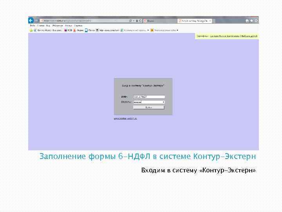Click the ИНН input field
282x212 pixels.
(x=149, y=97)
